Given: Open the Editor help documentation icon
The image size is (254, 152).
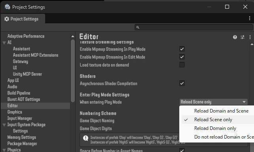Looking at the screenshot, I should [x=235, y=37].
